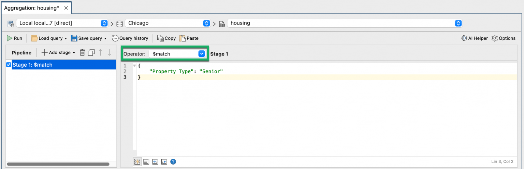Screen dimensions: 524x169
Task: Collapse the code fold triangle on line 1
Action: click(x=134, y=66)
